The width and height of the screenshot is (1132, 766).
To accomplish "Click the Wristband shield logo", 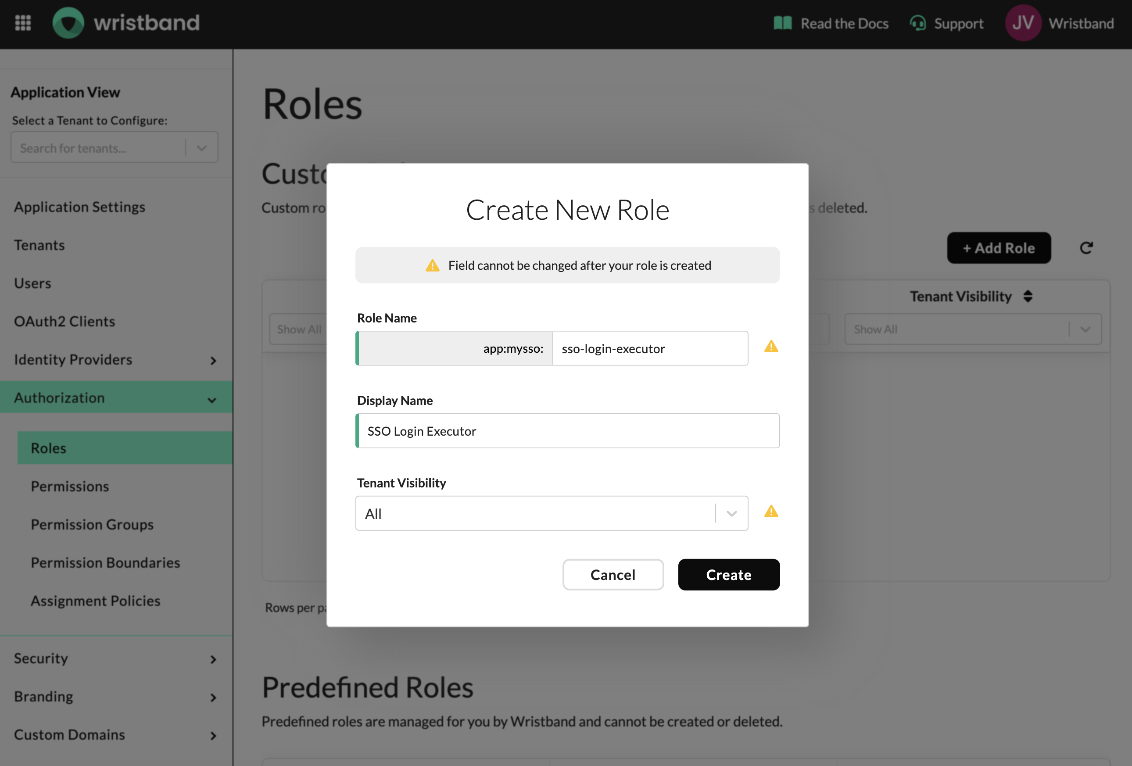I will [x=68, y=23].
